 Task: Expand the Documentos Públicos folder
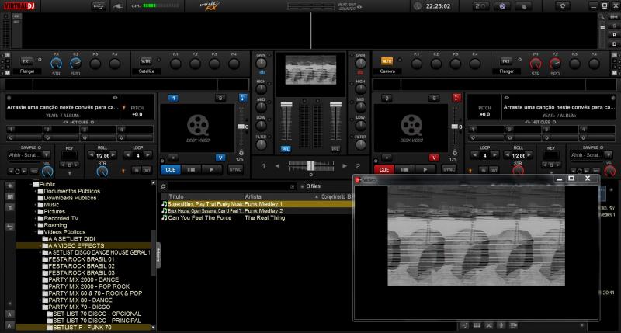[x=36, y=191]
